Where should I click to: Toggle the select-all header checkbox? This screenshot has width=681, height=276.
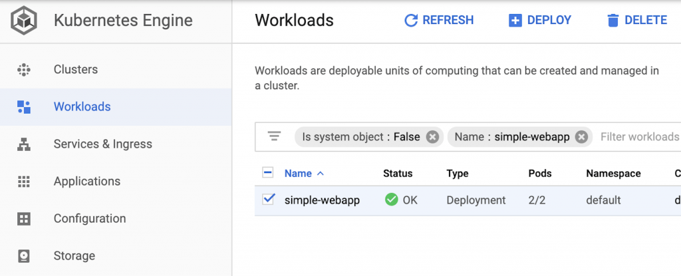pyautogui.click(x=268, y=173)
